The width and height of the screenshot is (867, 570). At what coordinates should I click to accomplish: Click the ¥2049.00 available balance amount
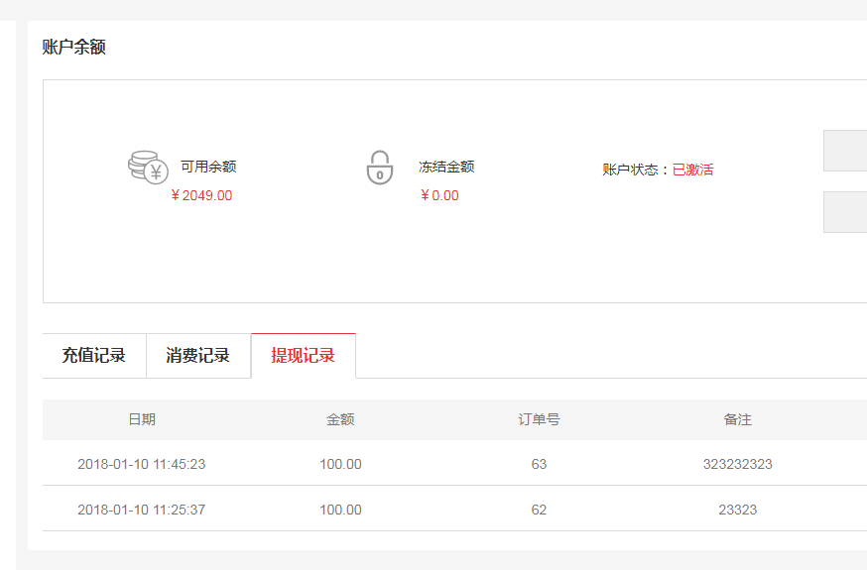tap(201, 195)
